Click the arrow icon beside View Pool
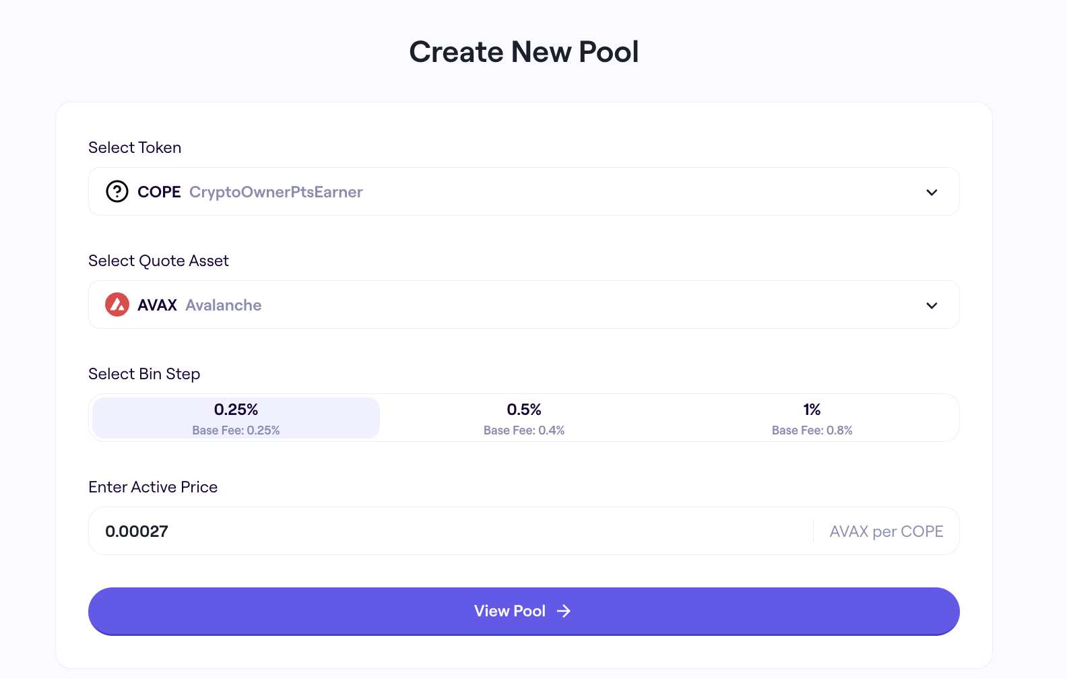Image resolution: width=1067 pixels, height=679 pixels. tap(564, 611)
